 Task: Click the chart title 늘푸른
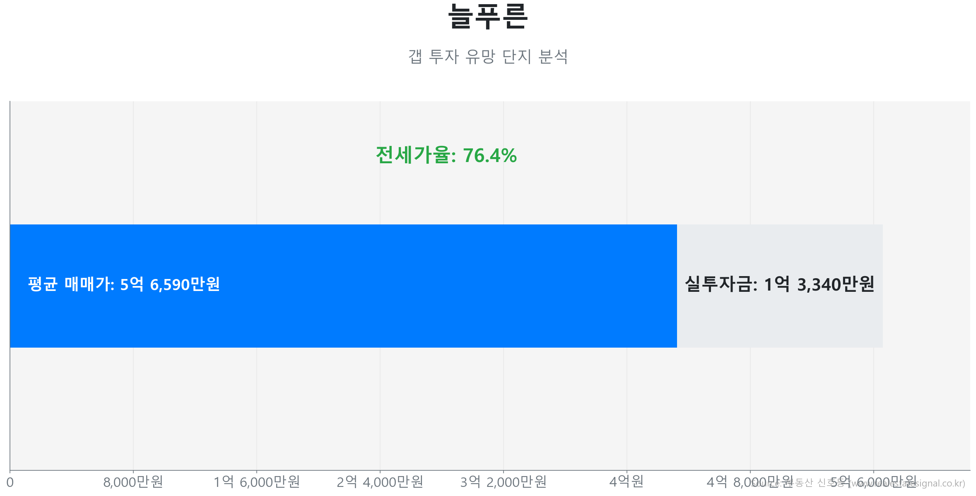488,17
